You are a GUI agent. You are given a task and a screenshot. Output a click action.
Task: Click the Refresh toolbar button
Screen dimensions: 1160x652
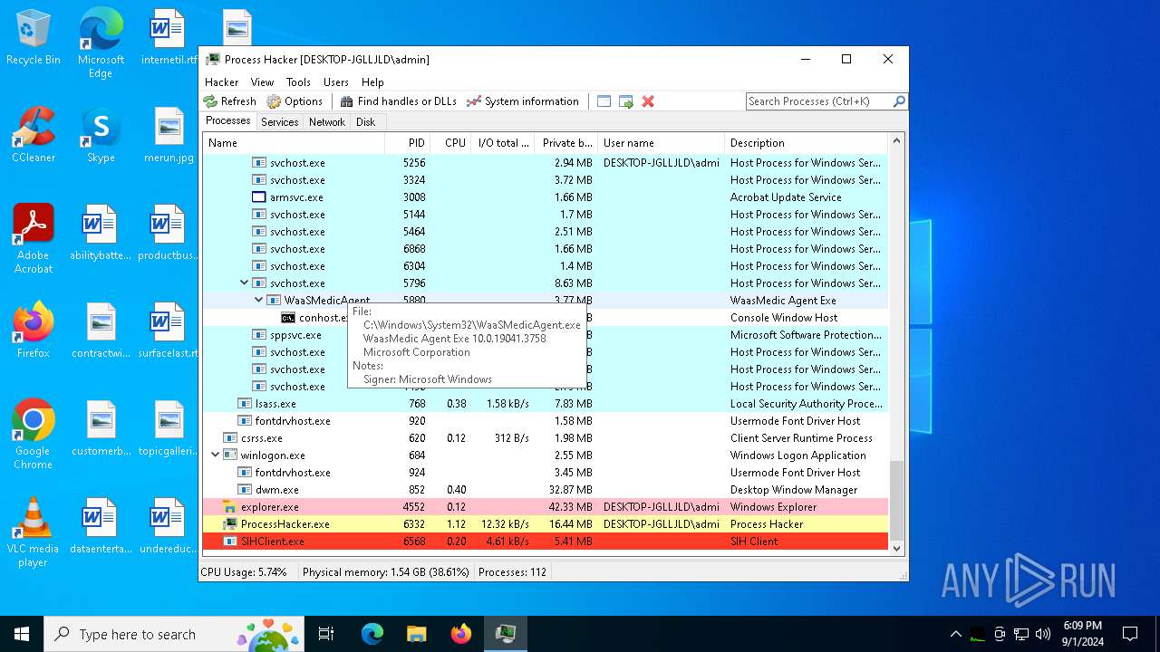(230, 101)
